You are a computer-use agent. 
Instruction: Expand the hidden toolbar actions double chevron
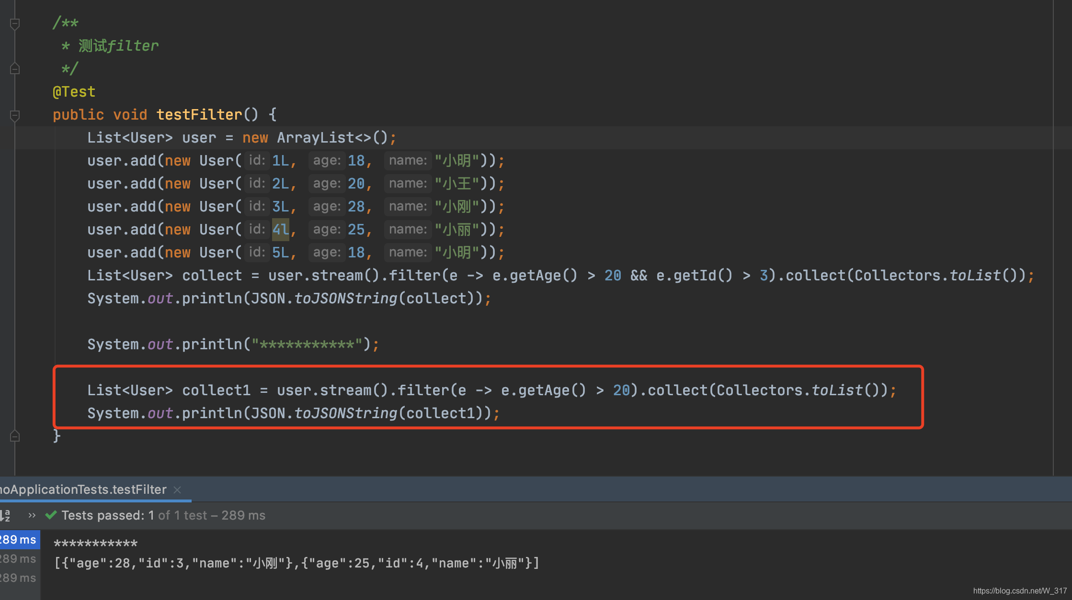coord(32,515)
